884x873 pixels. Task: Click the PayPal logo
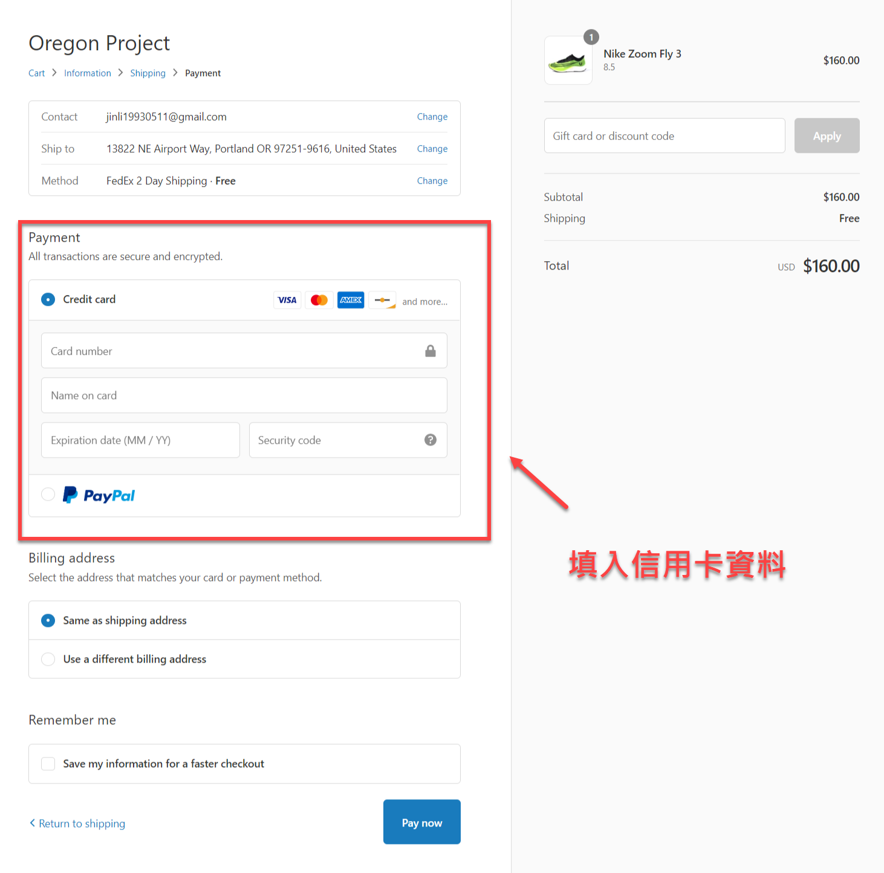click(99, 495)
